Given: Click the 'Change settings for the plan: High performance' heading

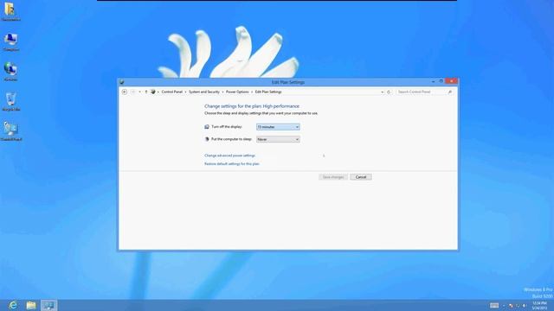Looking at the screenshot, I should click(252, 106).
